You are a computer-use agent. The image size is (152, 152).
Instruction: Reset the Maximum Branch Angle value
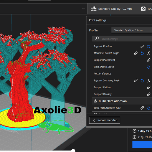pos(142,53)
